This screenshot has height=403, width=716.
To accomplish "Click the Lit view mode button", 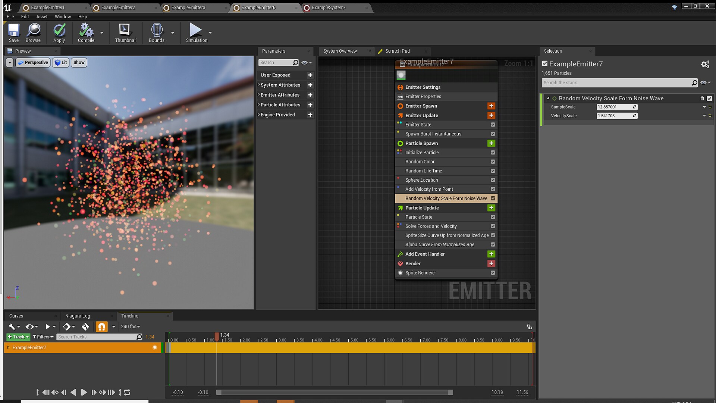I will click(61, 62).
